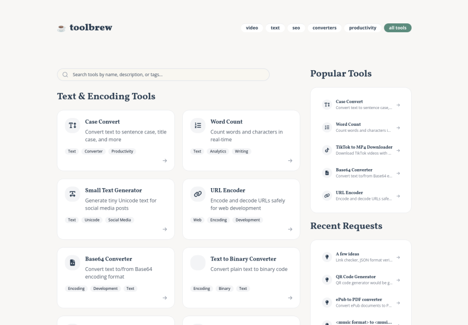
Task: Open the video category tab
Action: coord(252,28)
